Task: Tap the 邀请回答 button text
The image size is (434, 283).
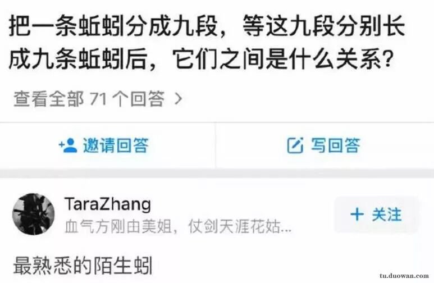Action: click(116, 145)
